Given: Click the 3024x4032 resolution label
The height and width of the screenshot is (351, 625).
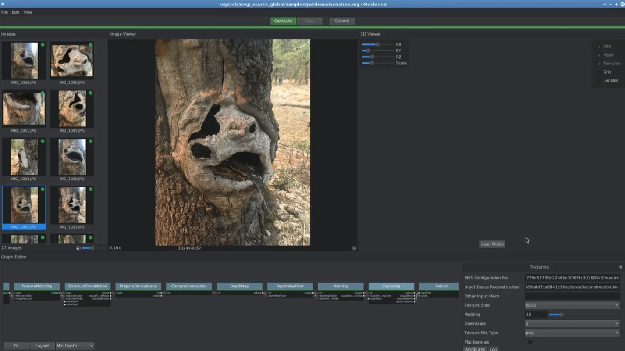Looking at the screenshot, I should (189, 248).
